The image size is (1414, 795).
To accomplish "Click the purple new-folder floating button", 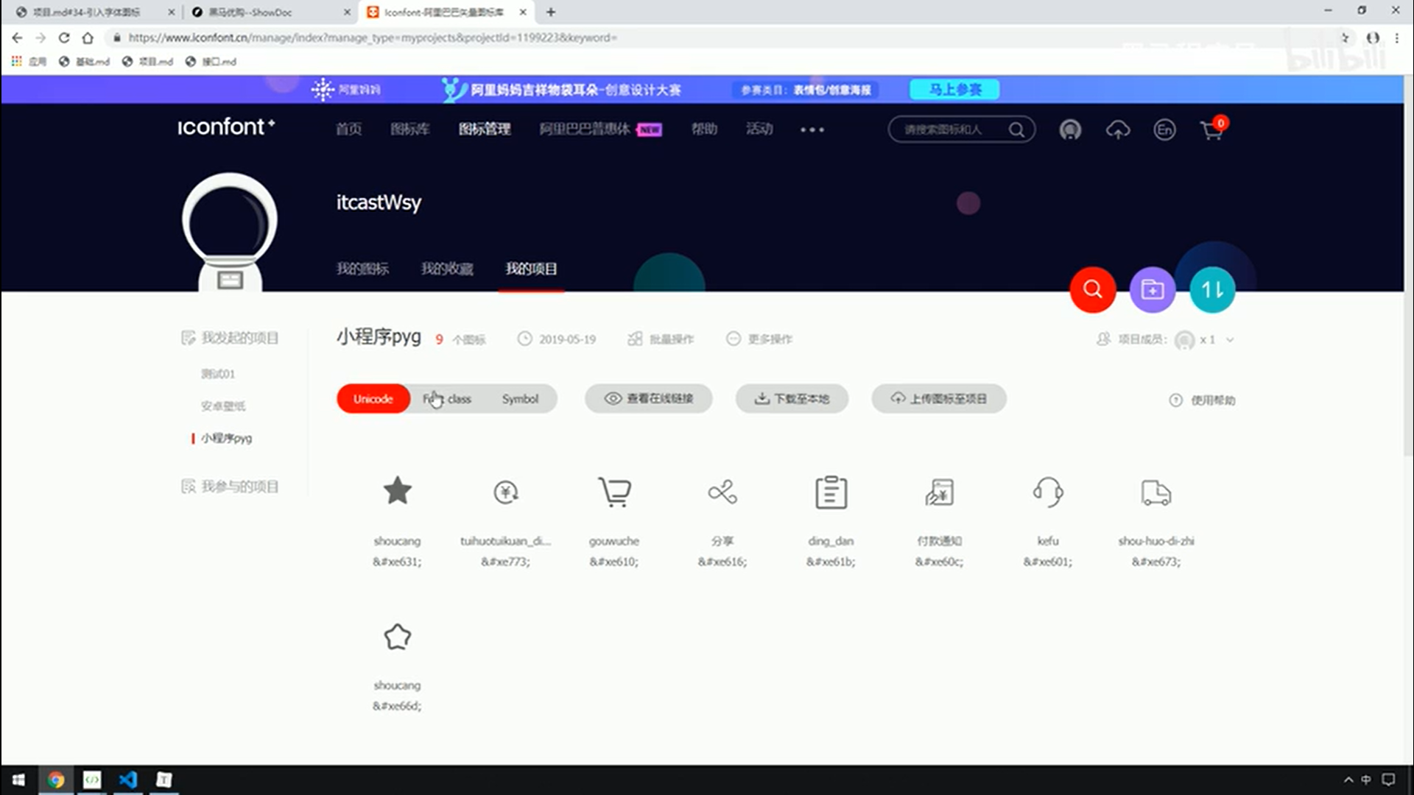I will pyautogui.click(x=1152, y=289).
